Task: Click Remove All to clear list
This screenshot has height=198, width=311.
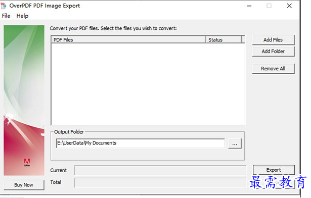Action: tap(273, 69)
